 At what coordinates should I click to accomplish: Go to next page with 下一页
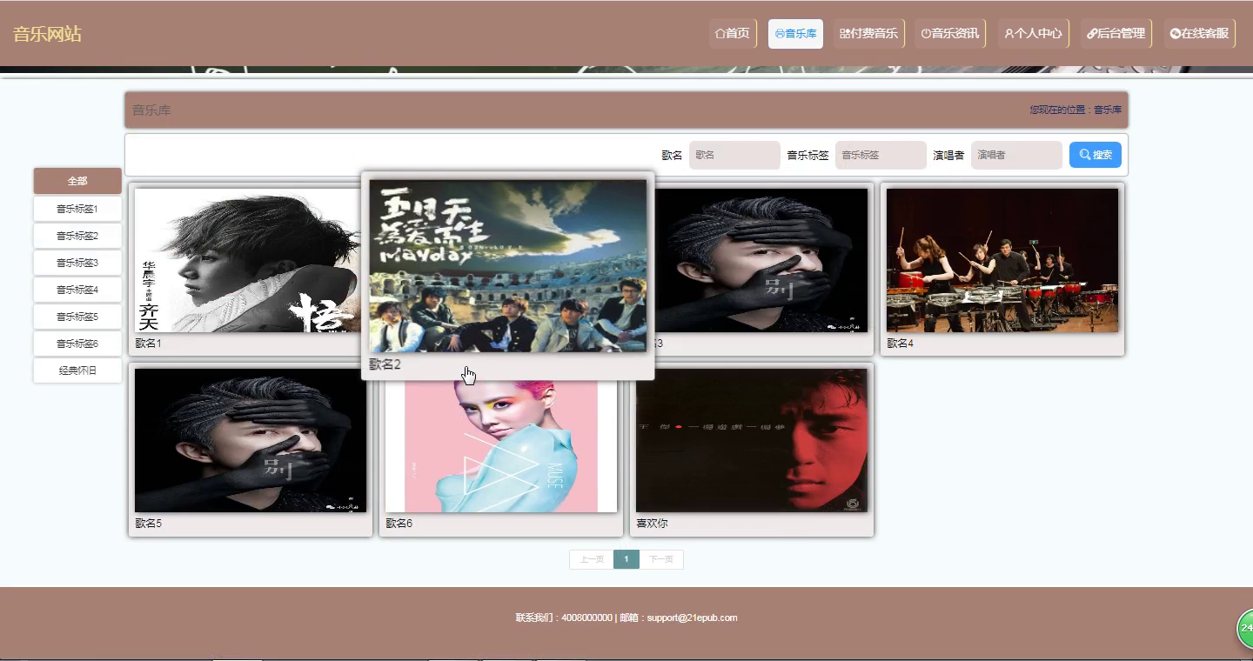coord(661,559)
